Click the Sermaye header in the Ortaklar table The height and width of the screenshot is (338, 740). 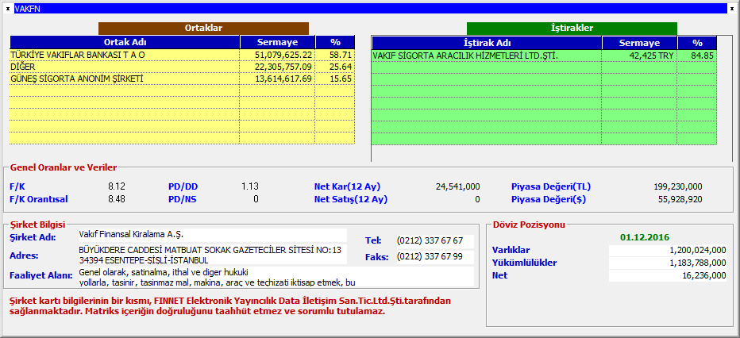pyautogui.click(x=277, y=42)
